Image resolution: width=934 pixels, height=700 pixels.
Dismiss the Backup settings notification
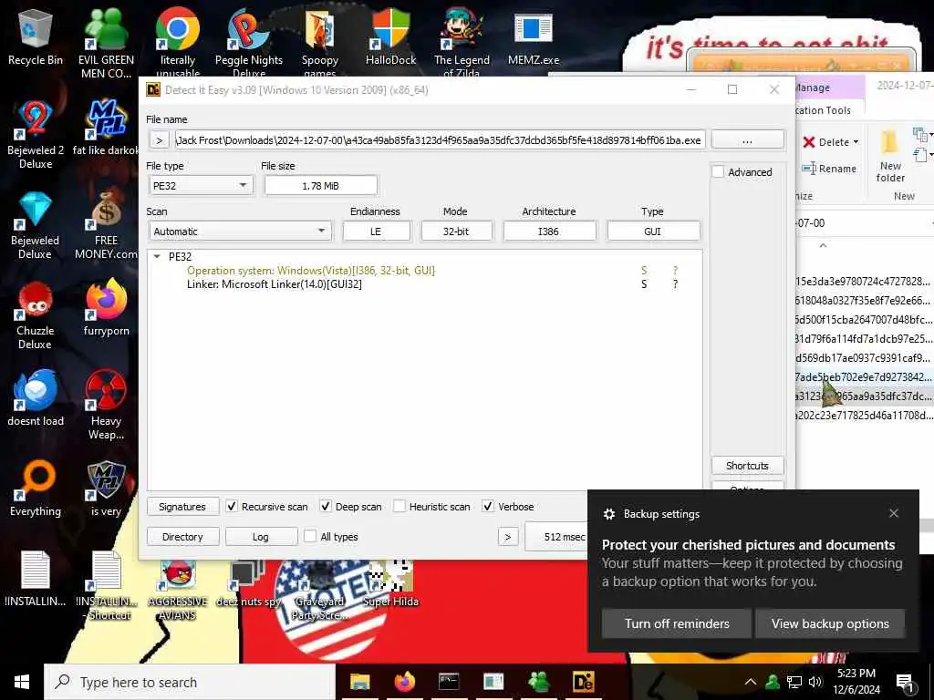(x=894, y=513)
